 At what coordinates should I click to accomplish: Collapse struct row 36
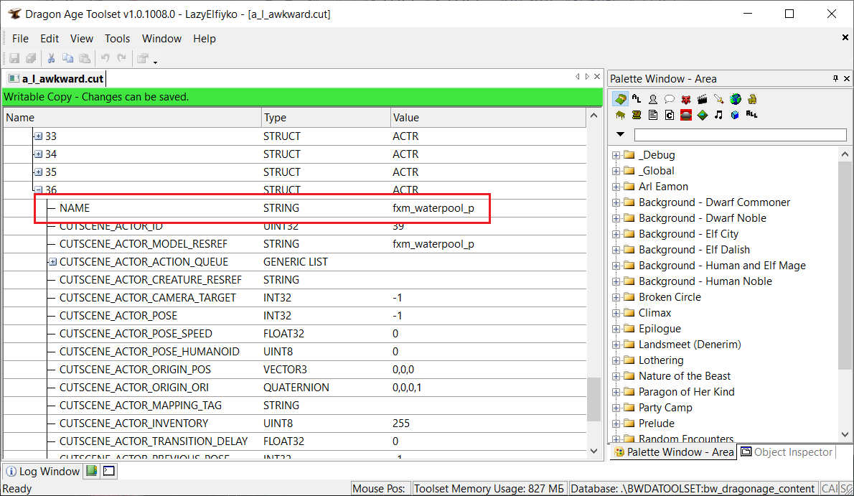click(38, 189)
